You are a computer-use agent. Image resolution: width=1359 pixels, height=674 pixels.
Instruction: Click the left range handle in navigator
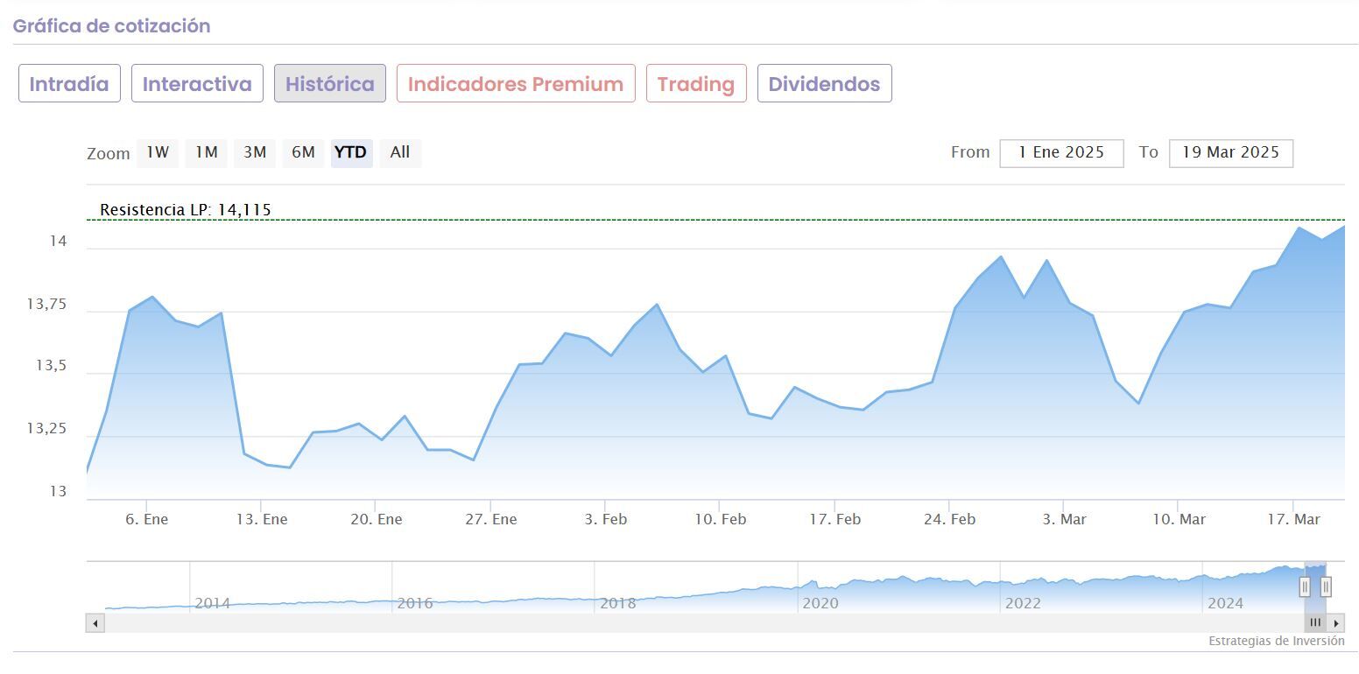pos(1305,586)
